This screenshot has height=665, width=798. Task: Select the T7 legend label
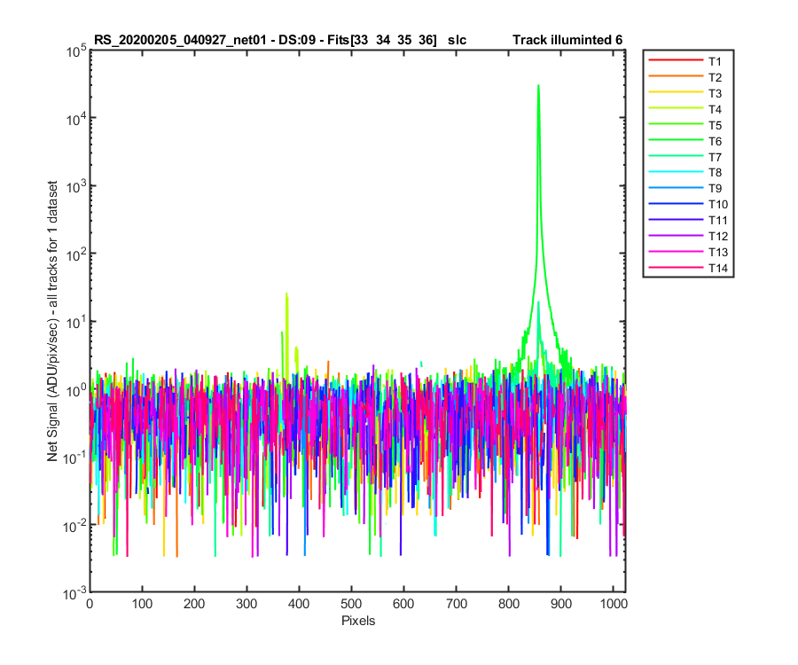pos(715,157)
